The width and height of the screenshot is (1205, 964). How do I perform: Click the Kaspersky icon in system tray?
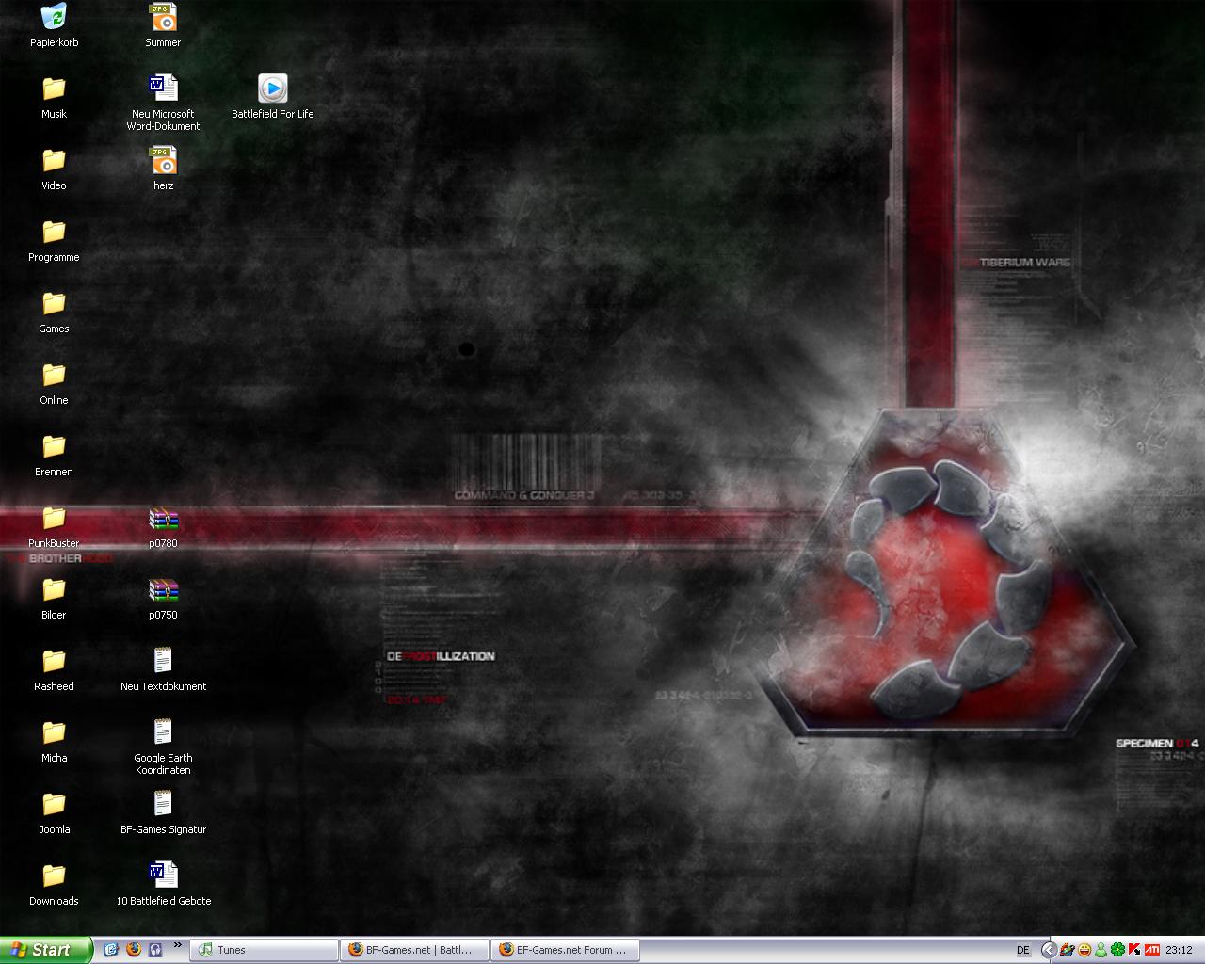1134,950
